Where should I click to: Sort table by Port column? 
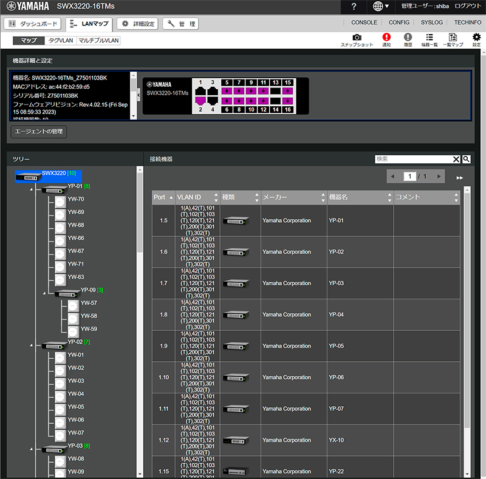pyautogui.click(x=163, y=197)
